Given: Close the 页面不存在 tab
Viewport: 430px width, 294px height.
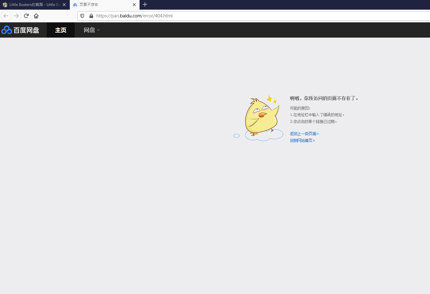Looking at the screenshot, I should pos(134,5).
